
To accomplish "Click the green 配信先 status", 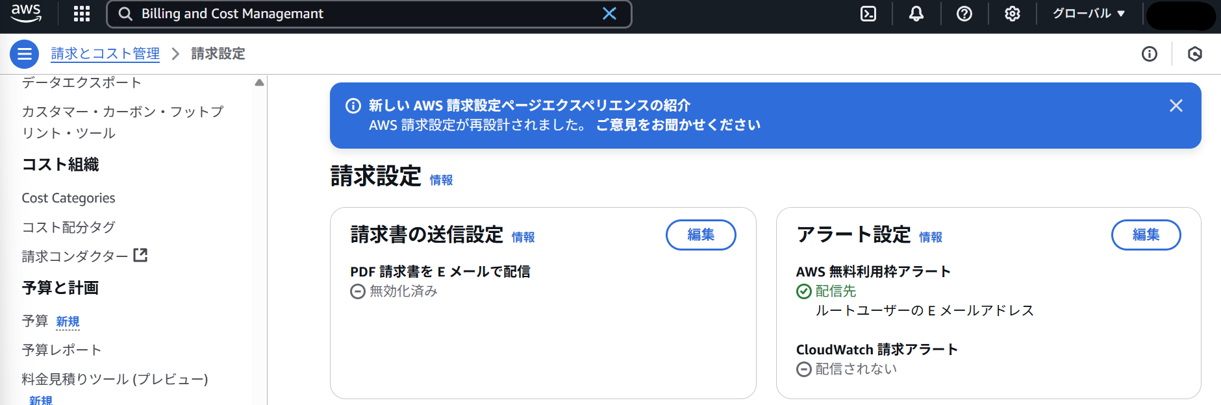I will click(x=836, y=291).
